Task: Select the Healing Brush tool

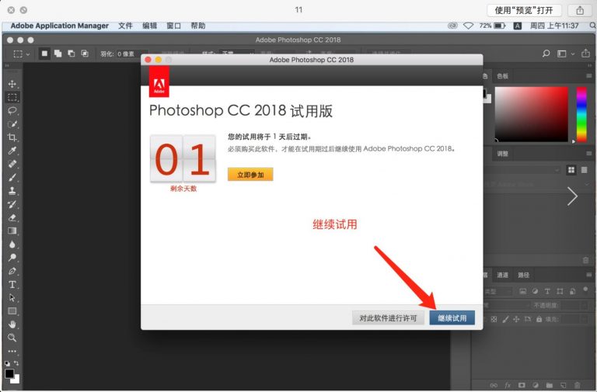Action: (12, 164)
